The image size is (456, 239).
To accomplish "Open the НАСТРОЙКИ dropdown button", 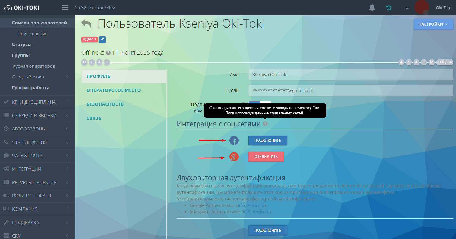I will point(433,24).
